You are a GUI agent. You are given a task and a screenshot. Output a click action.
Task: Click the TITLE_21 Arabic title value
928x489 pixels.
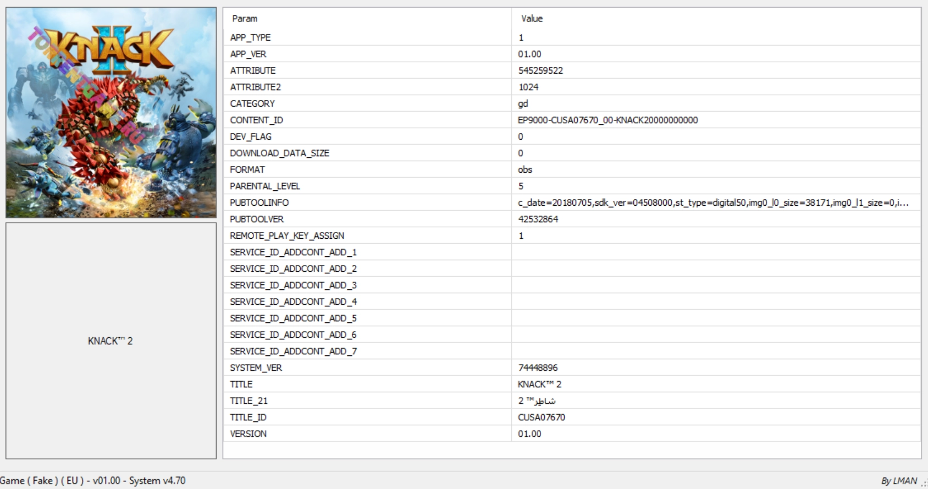click(x=537, y=400)
